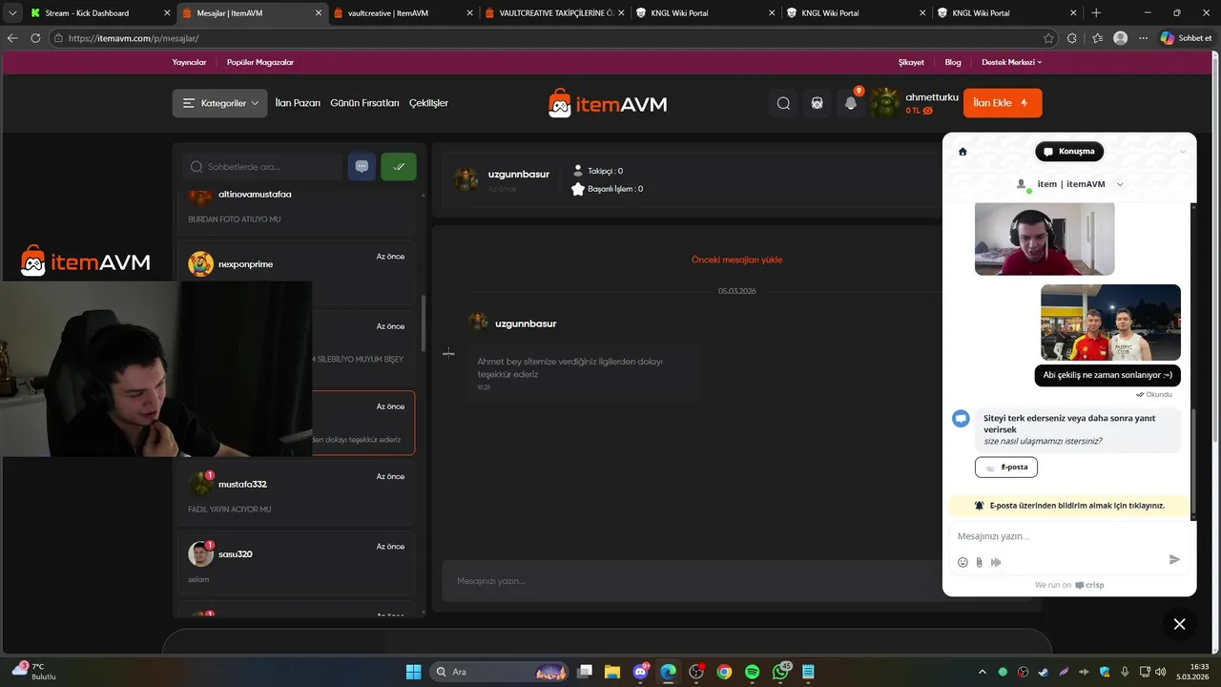Click the volume icon in system tray
The image size is (1221, 687).
pyautogui.click(x=1160, y=672)
